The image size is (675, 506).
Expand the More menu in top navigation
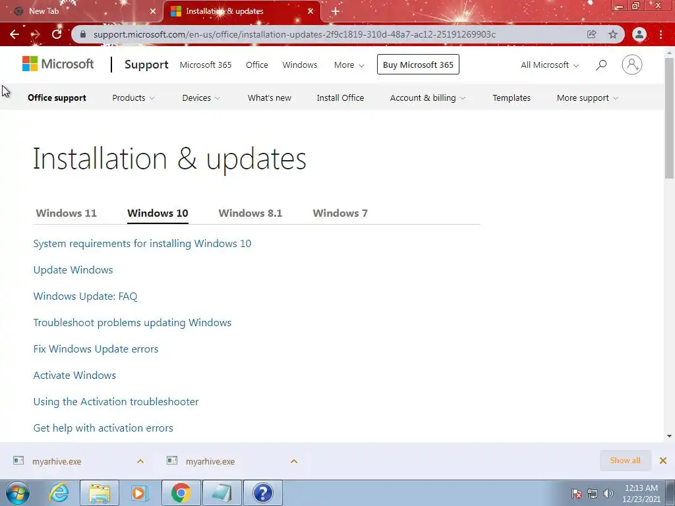(349, 65)
